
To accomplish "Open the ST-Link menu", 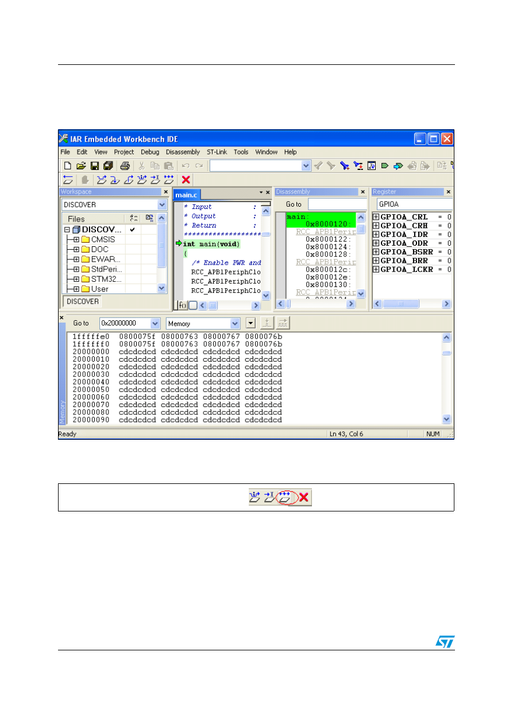I will tap(217, 152).
